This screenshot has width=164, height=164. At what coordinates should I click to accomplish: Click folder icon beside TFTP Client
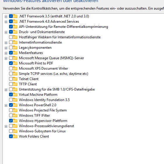pyautogui.click(x=15, y=84)
